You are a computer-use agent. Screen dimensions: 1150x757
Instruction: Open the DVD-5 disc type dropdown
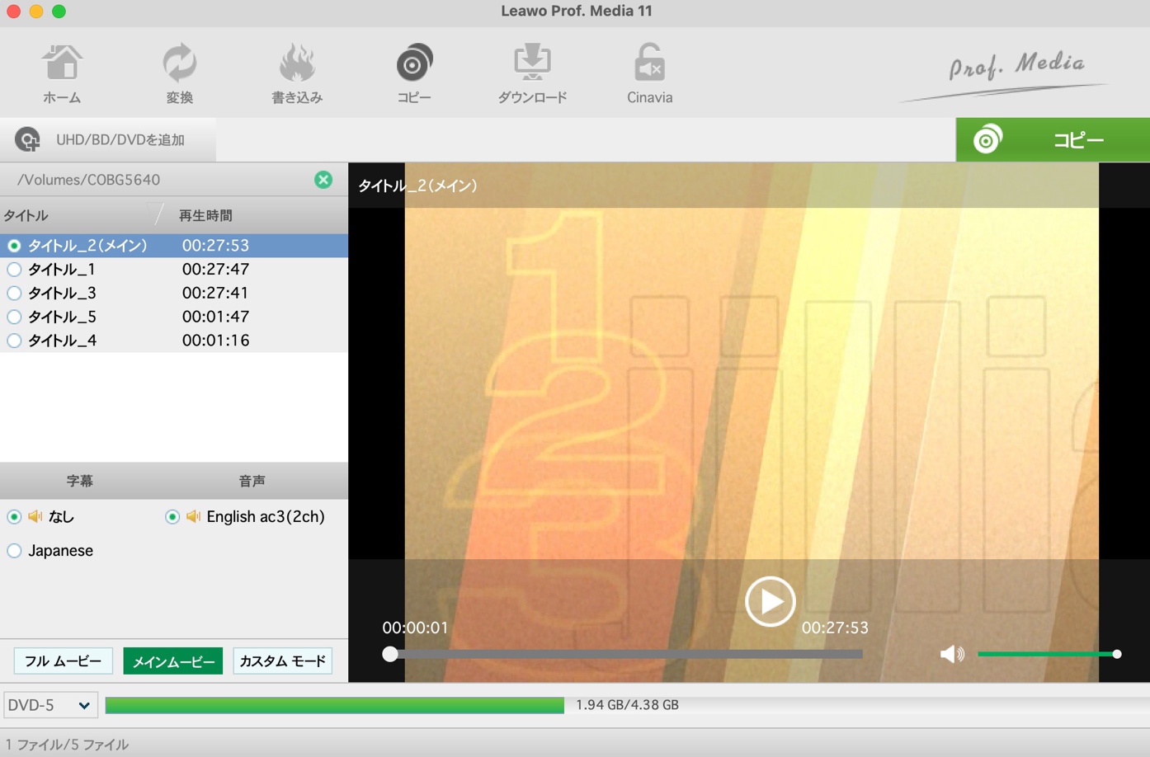tap(50, 705)
